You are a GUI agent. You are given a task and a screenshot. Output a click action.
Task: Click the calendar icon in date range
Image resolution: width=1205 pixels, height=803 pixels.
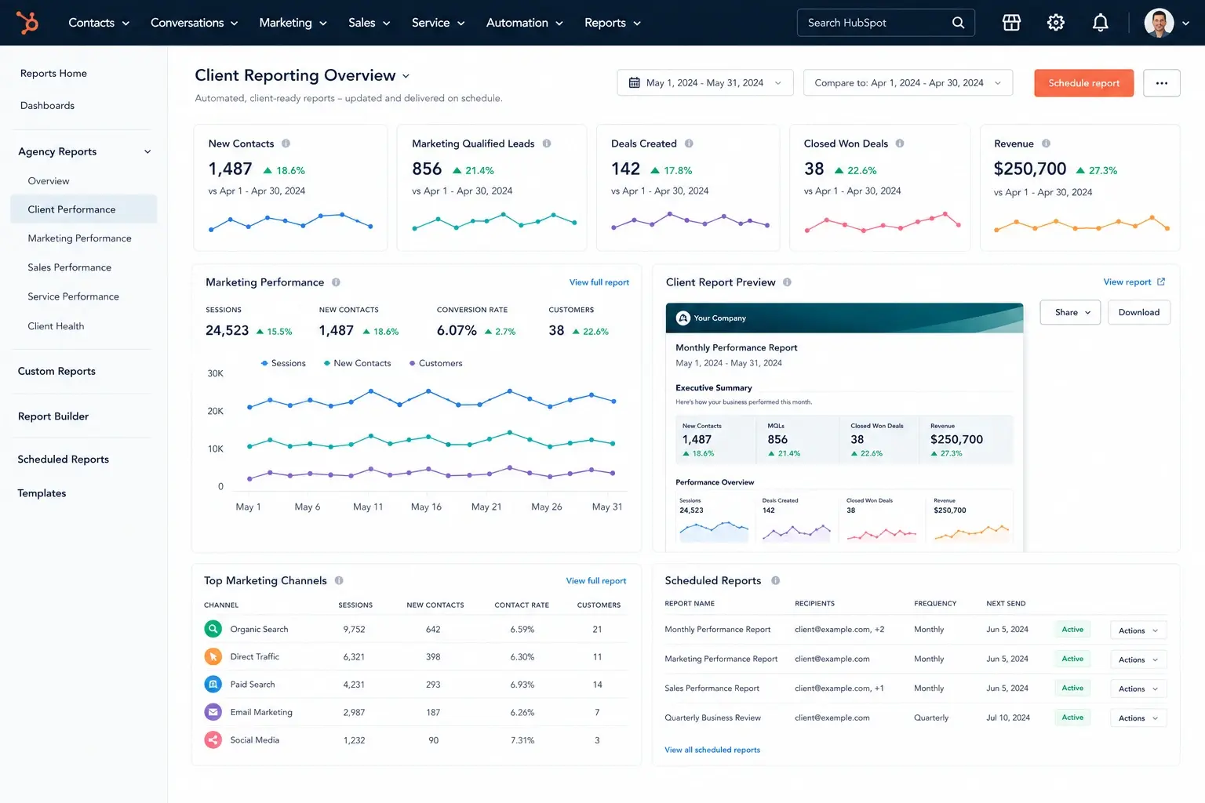tap(634, 82)
